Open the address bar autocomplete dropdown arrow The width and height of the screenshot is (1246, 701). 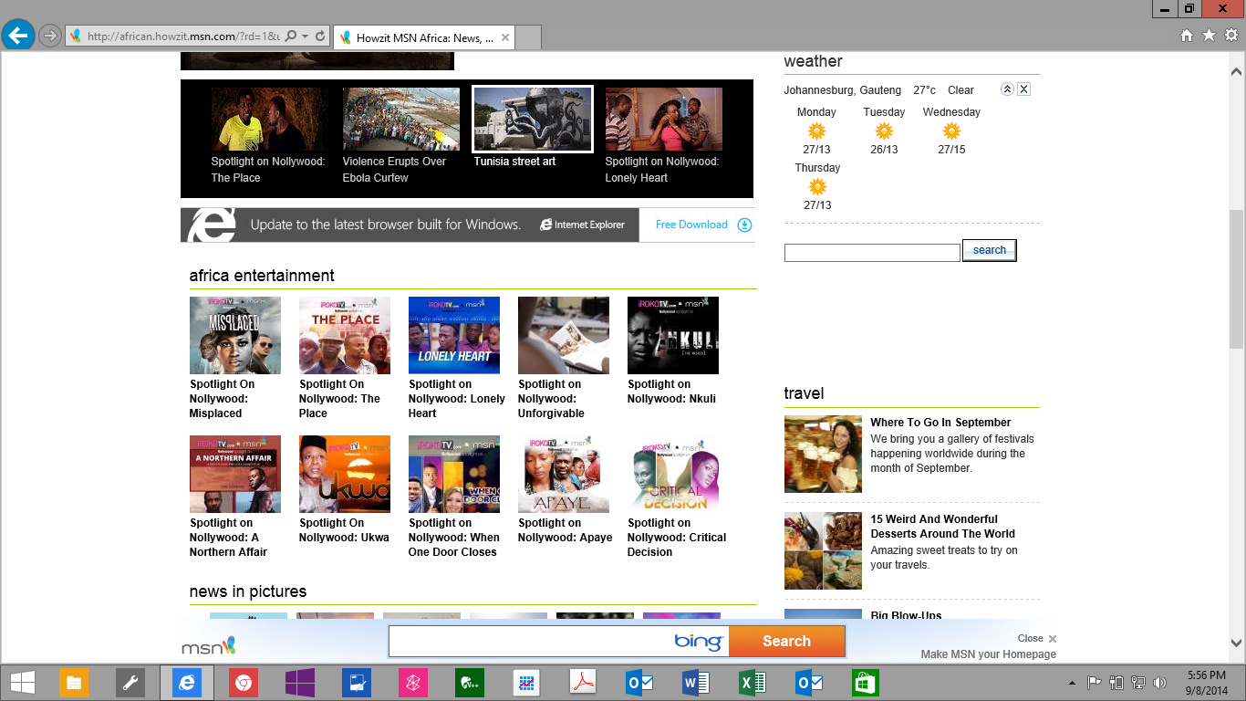[305, 37]
